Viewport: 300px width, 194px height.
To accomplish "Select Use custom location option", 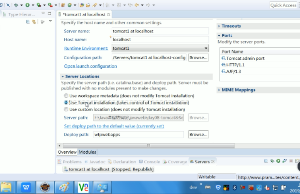I will (66, 109).
